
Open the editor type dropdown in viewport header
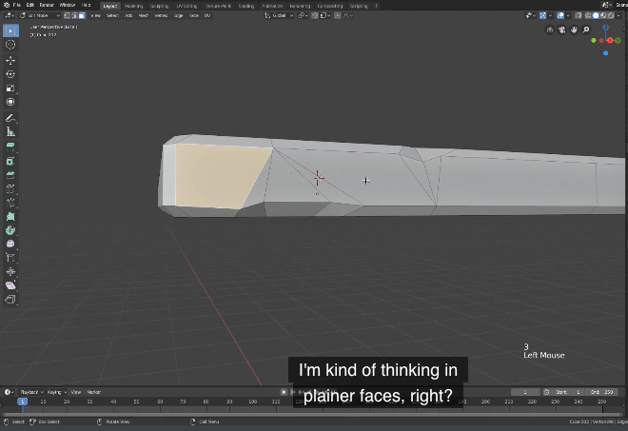coord(10,15)
